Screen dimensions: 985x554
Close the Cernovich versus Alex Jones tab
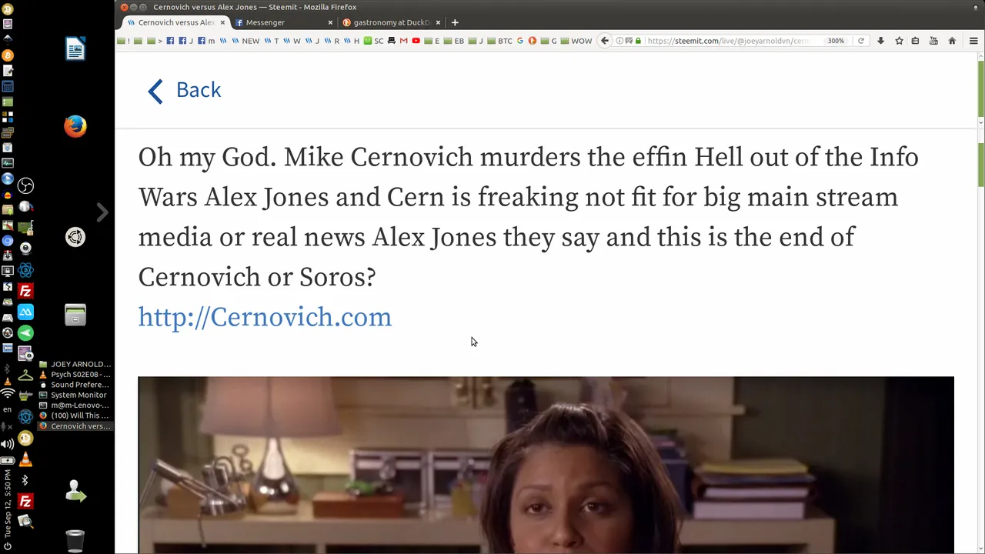coord(222,22)
